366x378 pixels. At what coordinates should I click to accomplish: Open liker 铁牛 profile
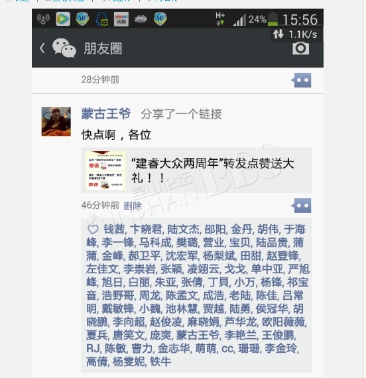click(160, 362)
